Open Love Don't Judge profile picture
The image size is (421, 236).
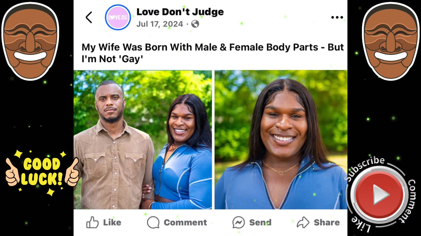coord(118,17)
